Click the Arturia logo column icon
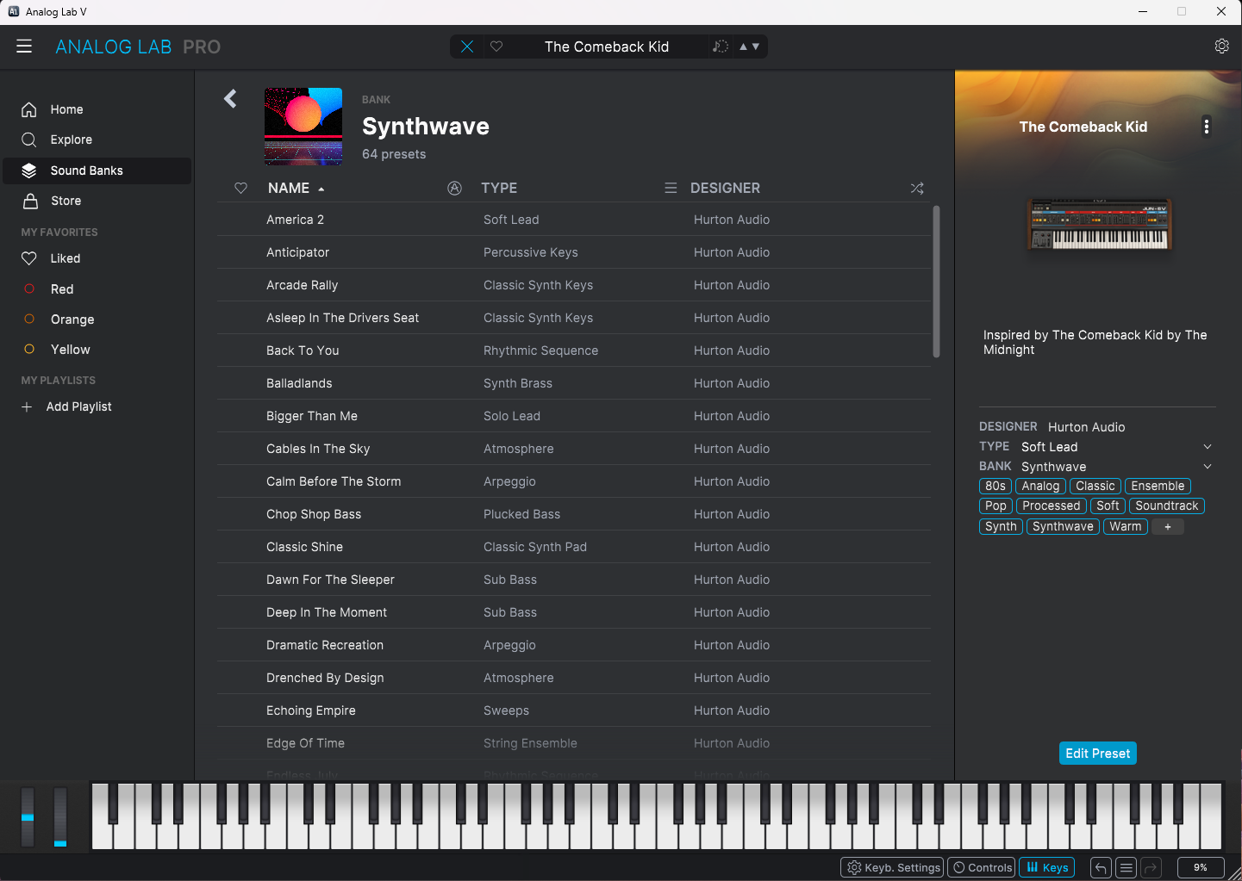This screenshot has height=881, width=1242. click(x=455, y=188)
